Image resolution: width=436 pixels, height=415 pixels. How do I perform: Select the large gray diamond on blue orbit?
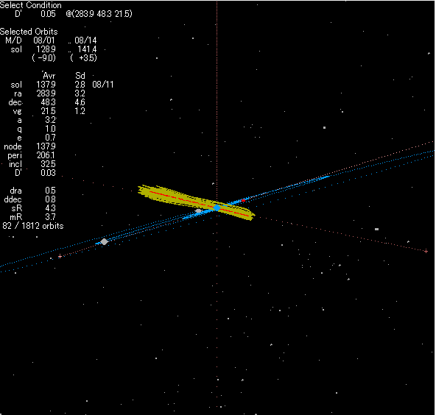coord(105,241)
